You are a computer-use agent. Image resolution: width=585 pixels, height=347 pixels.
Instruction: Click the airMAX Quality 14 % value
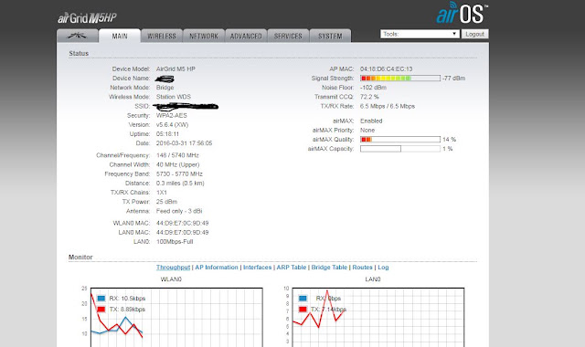[x=449, y=140]
